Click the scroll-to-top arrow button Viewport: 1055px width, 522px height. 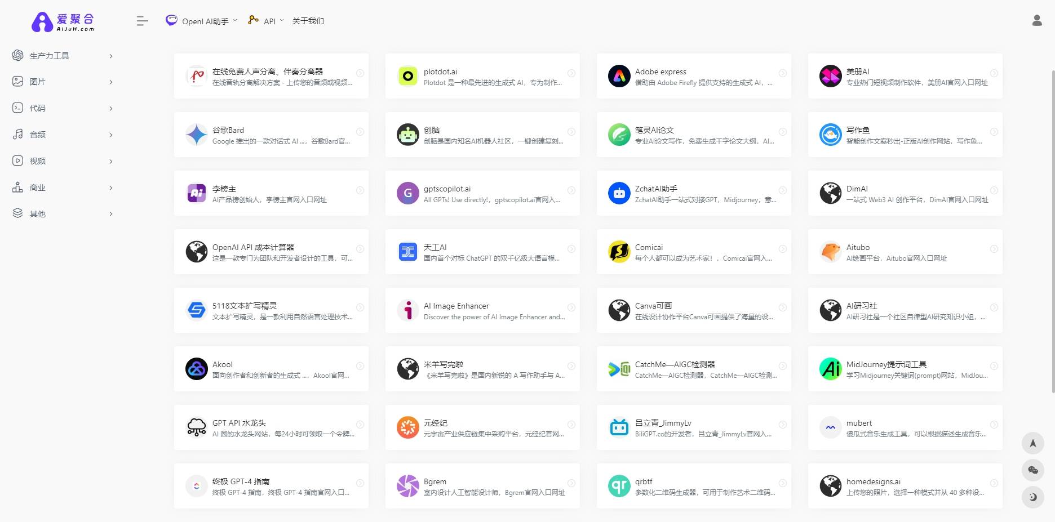click(x=1033, y=444)
